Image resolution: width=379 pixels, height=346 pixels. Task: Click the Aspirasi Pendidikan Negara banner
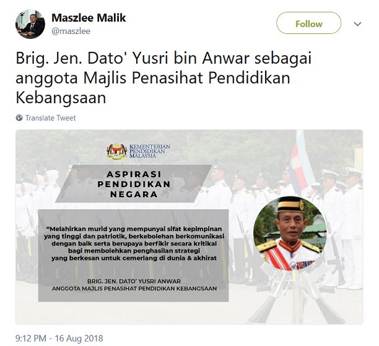134,184
